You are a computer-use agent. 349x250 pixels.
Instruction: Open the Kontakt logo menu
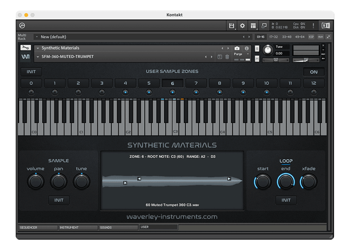(x=22, y=26)
